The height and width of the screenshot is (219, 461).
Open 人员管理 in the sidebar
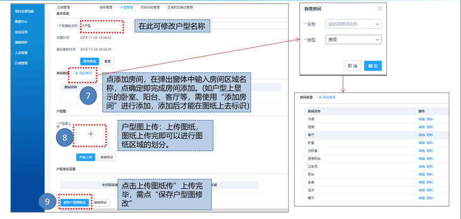tap(21, 53)
